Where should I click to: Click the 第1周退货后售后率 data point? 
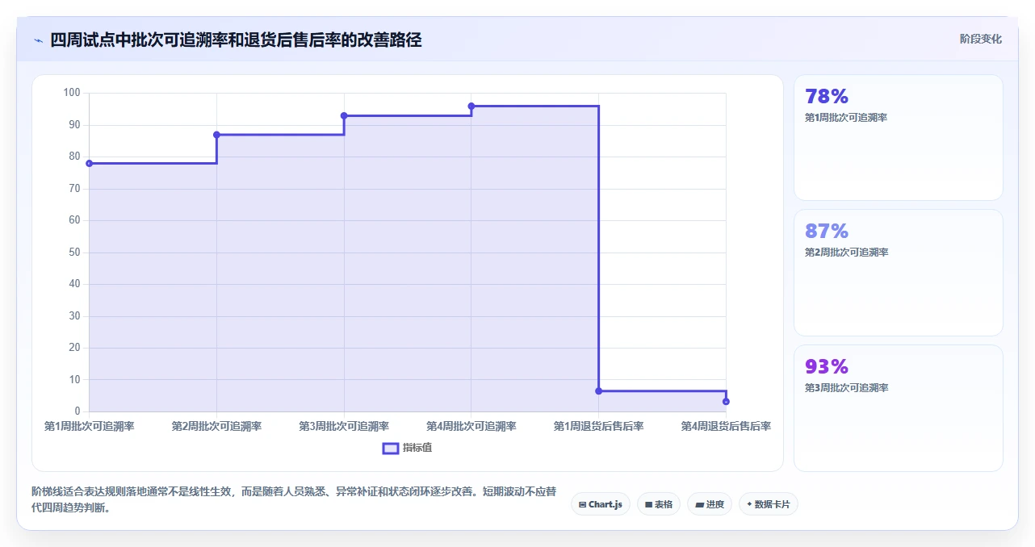click(x=599, y=390)
